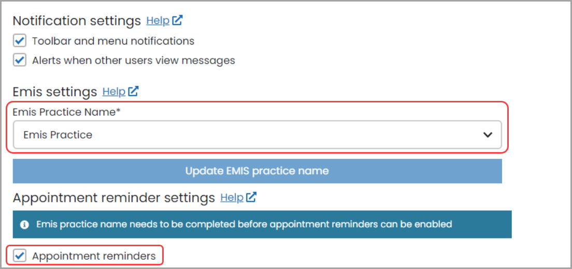Uncheck the Appointment reminders checkbox
Screen dimensions: 572x269
click(x=20, y=256)
